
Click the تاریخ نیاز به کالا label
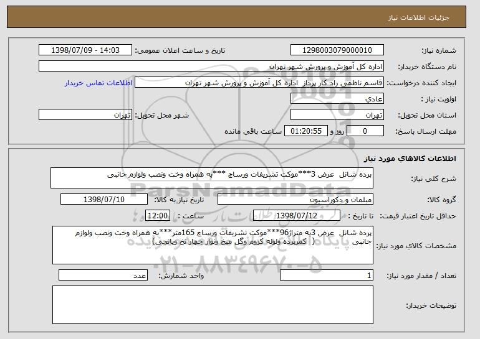(178, 200)
